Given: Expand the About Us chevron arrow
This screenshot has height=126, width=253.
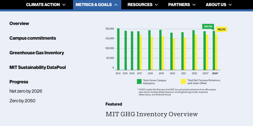Looking at the screenshot, I should point(230,5).
